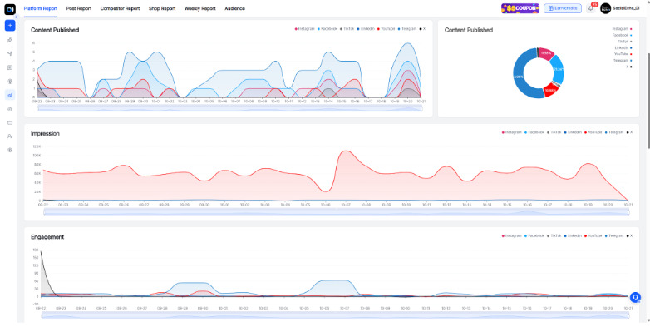Click the SocialEcho logo at top left
Image resolution: width=650 pixels, height=327 pixels.
10,8
